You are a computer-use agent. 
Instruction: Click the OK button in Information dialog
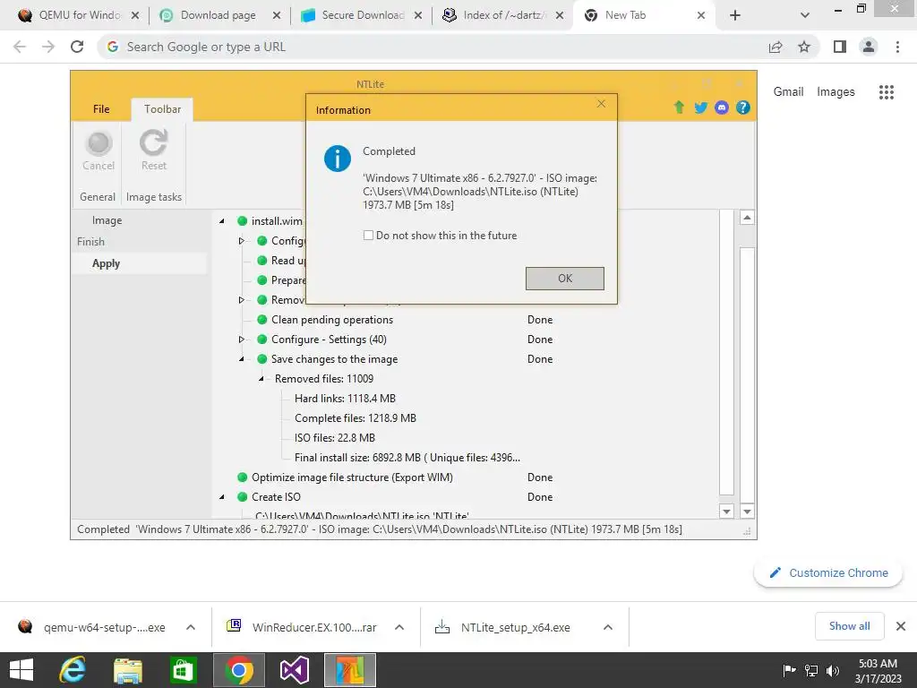tap(564, 279)
